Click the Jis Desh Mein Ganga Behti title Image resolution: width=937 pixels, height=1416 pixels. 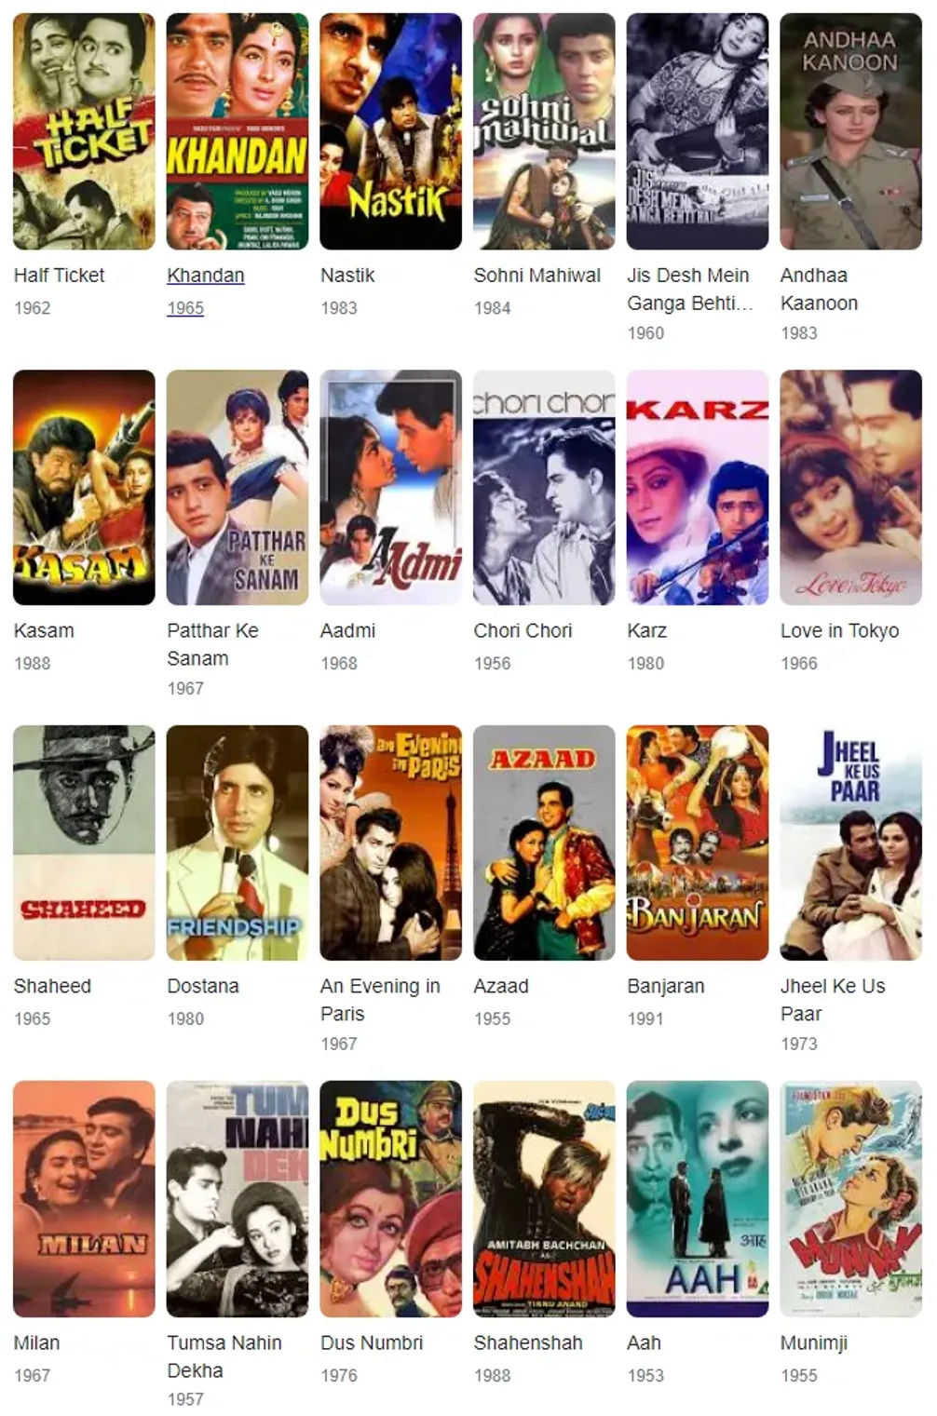click(690, 290)
